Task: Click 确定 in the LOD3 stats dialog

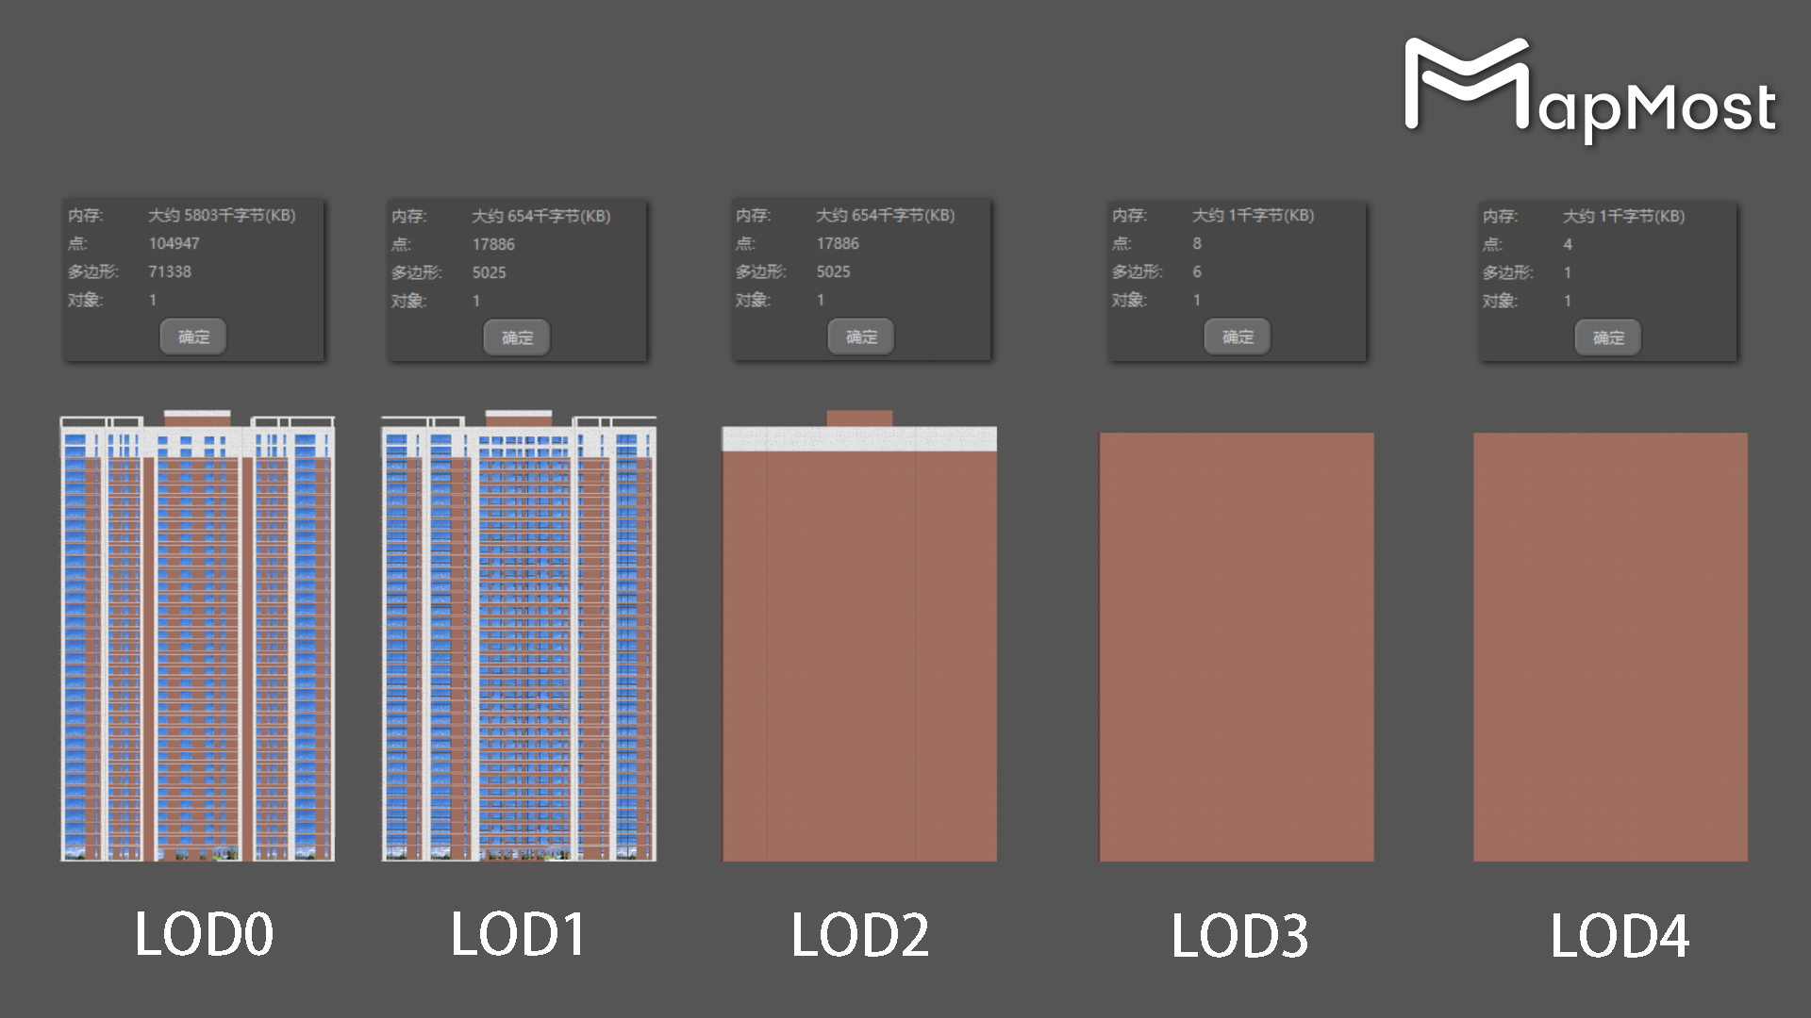Action: pyautogui.click(x=1238, y=337)
